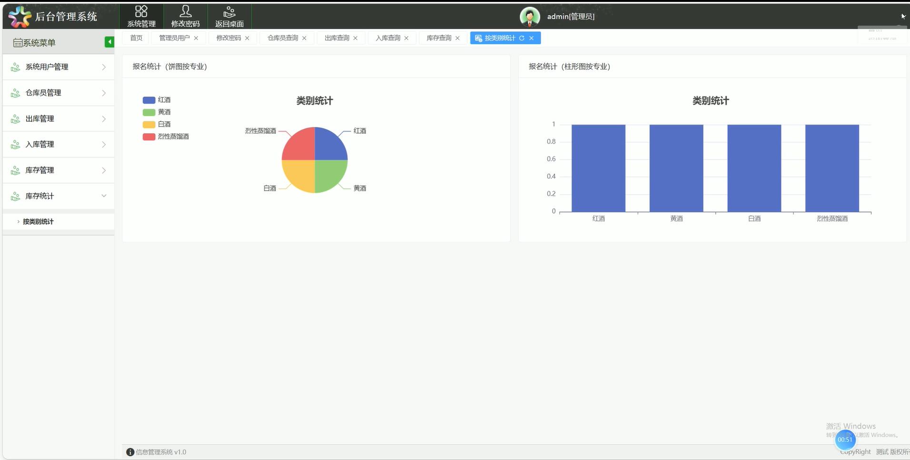
Task: Click the admin avatar picture
Action: click(529, 17)
